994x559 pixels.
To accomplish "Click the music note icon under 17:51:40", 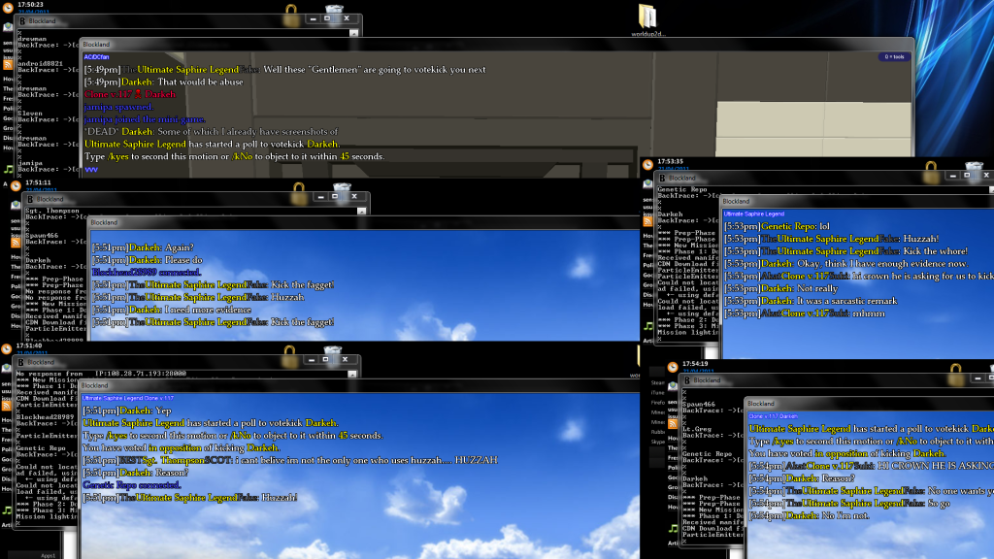I will [7, 510].
